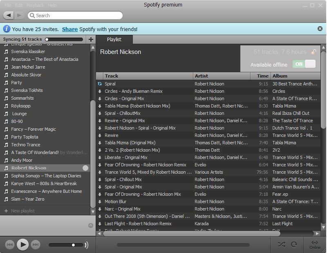This screenshot has width=327, height=253.
Task: Skip to the next track
Action: (36, 245)
